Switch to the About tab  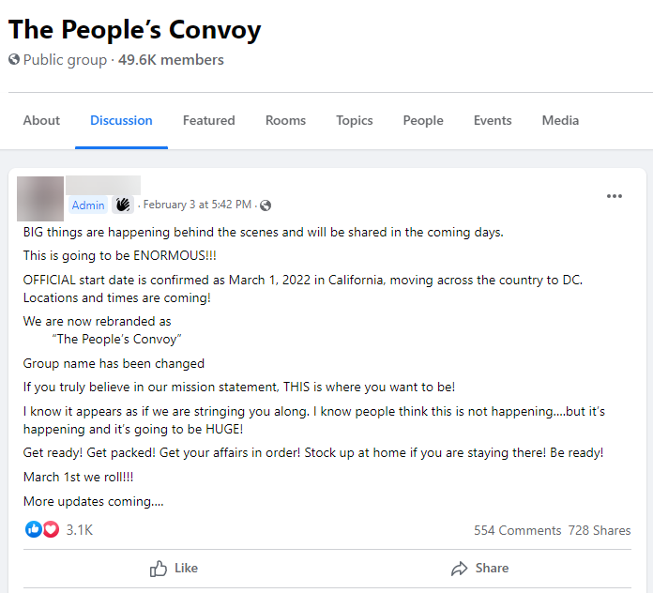tap(41, 120)
